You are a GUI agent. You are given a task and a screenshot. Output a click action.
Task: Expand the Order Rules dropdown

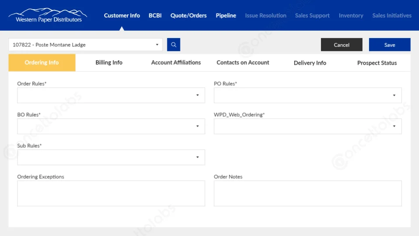111,95
